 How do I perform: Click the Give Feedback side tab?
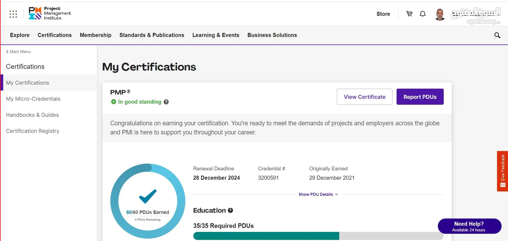(x=502, y=171)
